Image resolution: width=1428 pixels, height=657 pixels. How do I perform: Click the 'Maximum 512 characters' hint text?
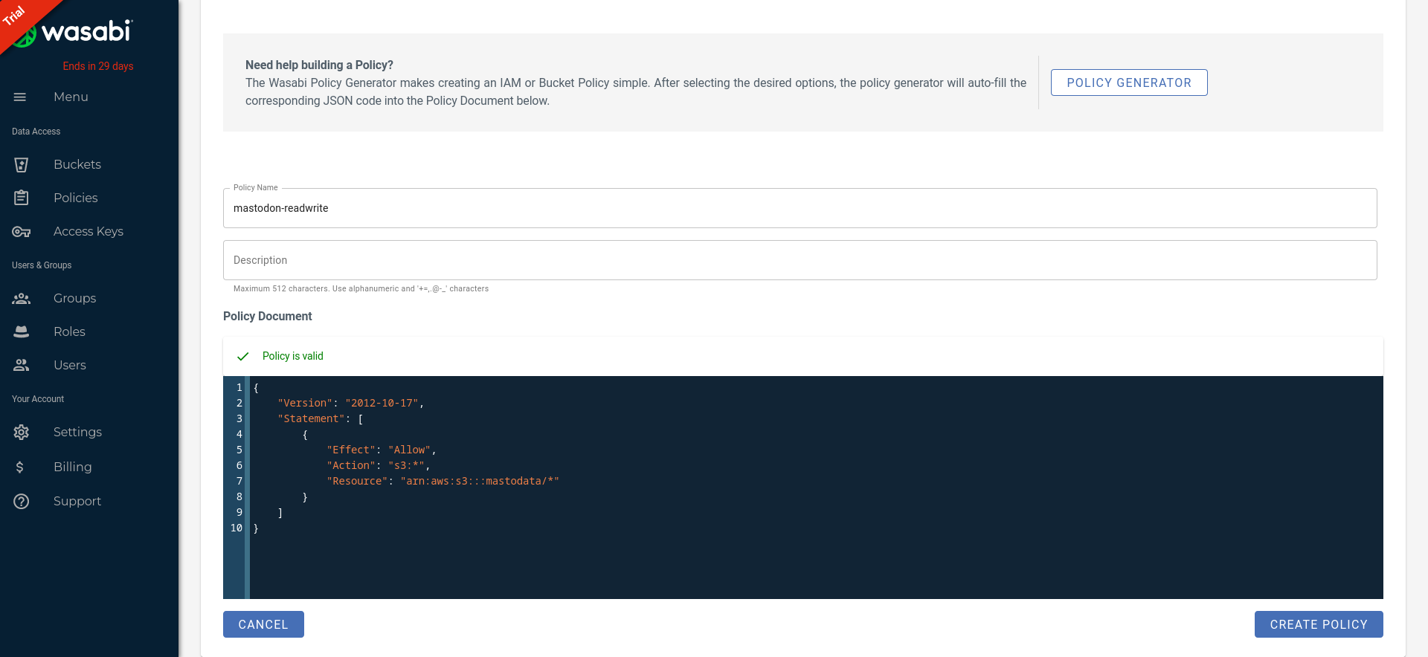point(361,288)
